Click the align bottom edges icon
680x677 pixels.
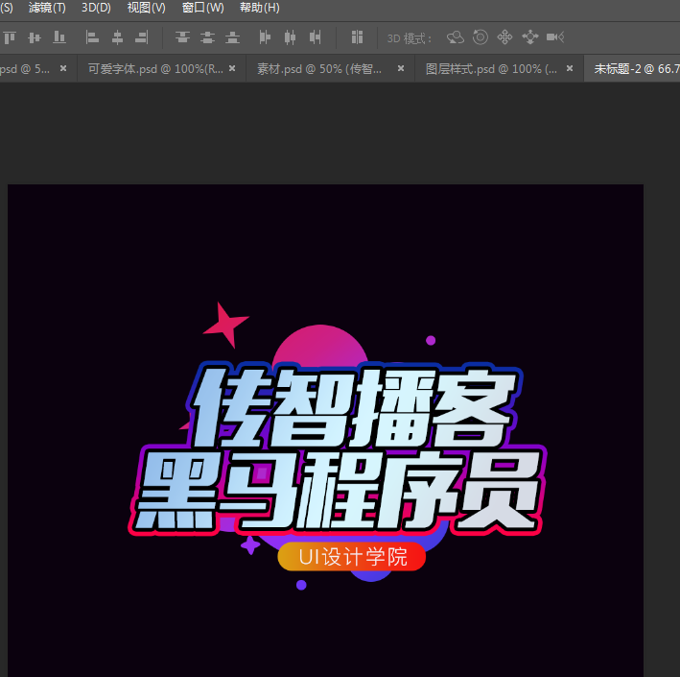click(59, 37)
